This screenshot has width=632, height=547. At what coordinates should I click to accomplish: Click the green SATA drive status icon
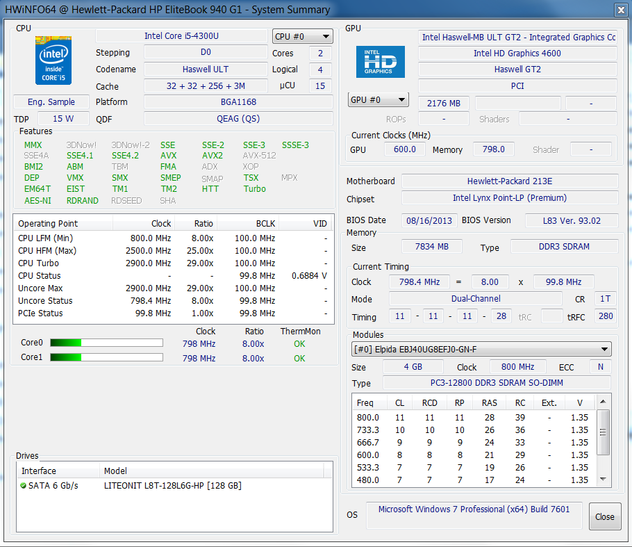tap(24, 485)
